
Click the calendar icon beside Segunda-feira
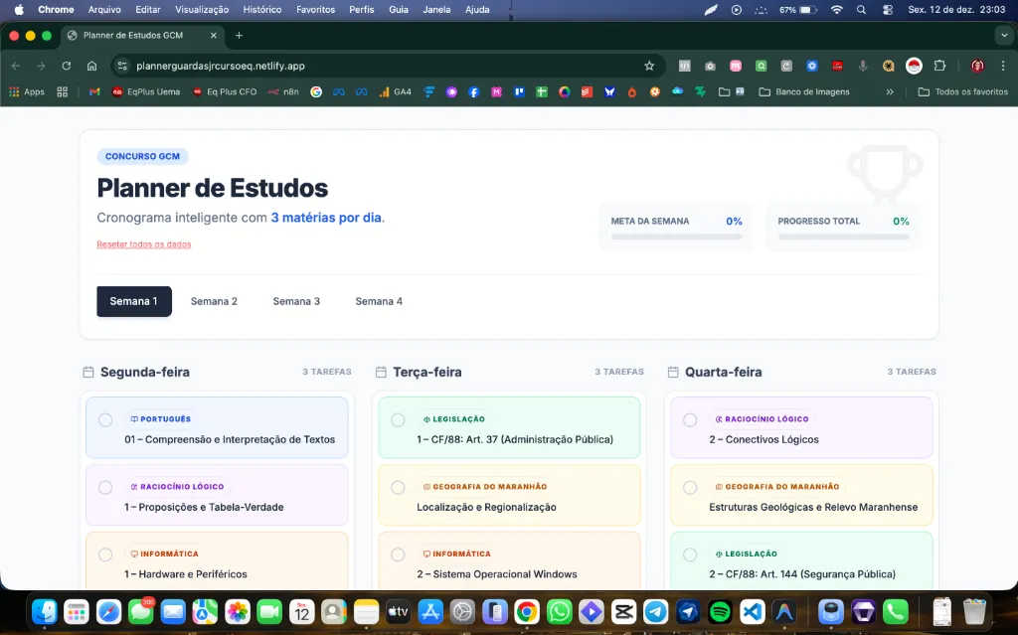87,371
